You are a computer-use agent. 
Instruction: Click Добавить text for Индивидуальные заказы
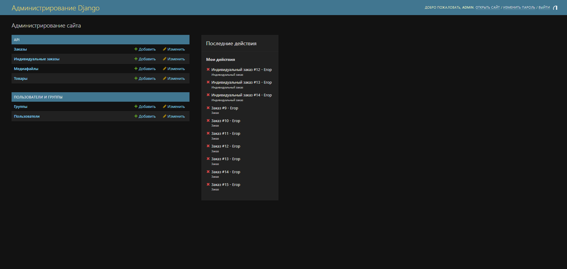pos(147,59)
